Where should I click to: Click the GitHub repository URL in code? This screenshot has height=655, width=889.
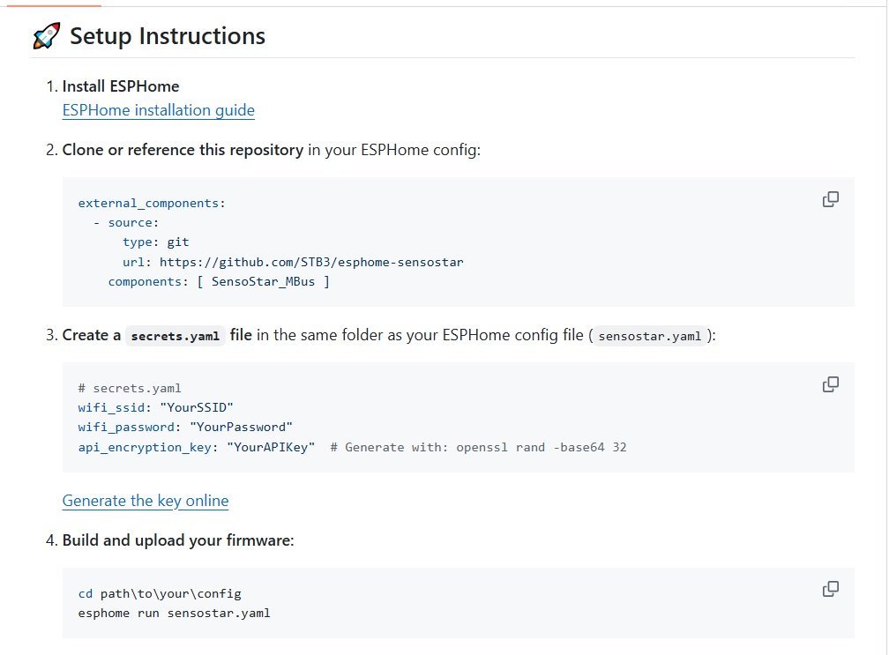coord(311,262)
